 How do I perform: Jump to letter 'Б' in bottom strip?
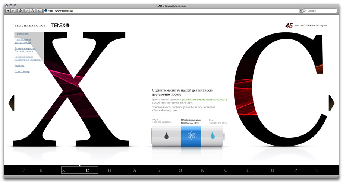159,170
